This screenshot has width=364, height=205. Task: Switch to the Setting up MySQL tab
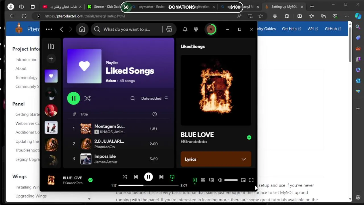(284, 7)
